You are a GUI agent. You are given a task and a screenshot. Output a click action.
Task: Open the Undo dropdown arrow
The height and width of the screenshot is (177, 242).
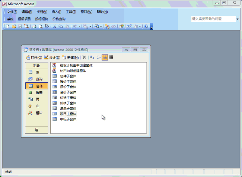coord(79,26)
